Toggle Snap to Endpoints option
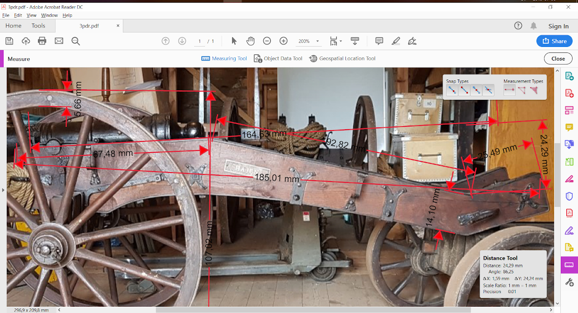 coord(464,90)
